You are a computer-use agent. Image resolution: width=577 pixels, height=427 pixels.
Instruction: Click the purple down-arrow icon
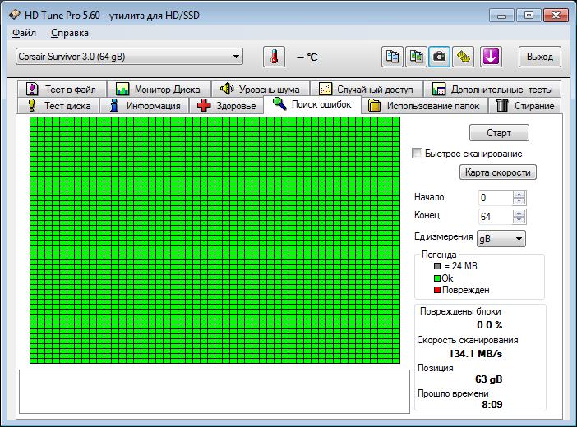click(x=491, y=57)
